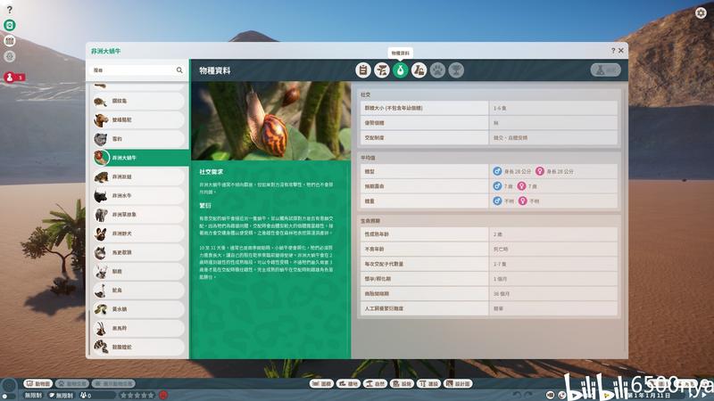
Task: Click the 每次交配子代數量 row
Action: point(489,264)
